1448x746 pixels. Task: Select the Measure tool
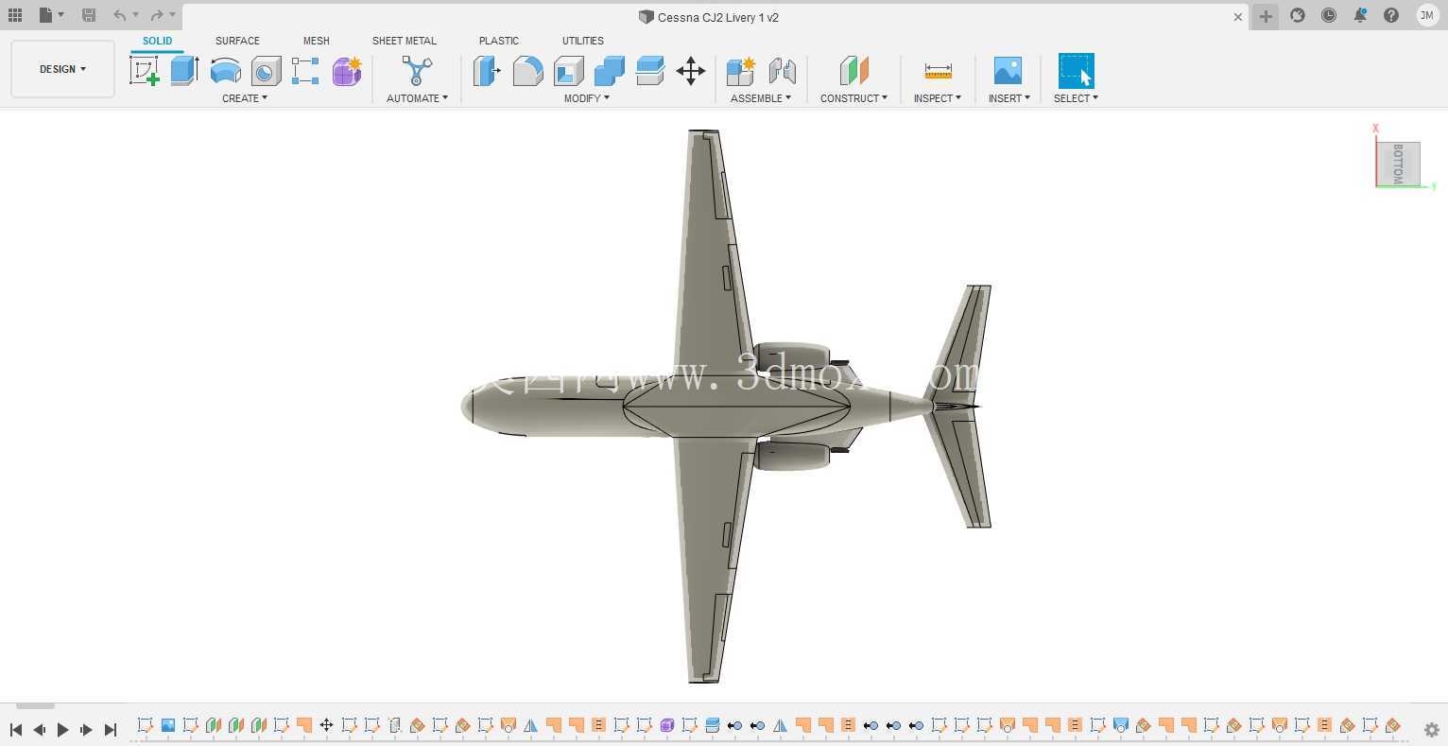[938, 71]
